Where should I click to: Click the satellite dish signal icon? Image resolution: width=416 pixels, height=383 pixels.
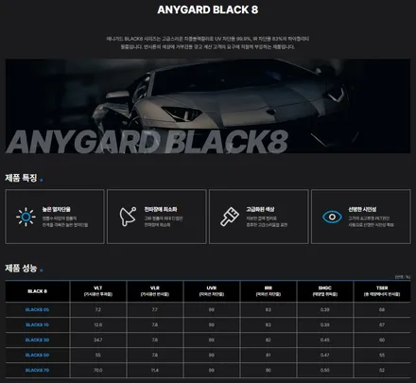point(128,217)
